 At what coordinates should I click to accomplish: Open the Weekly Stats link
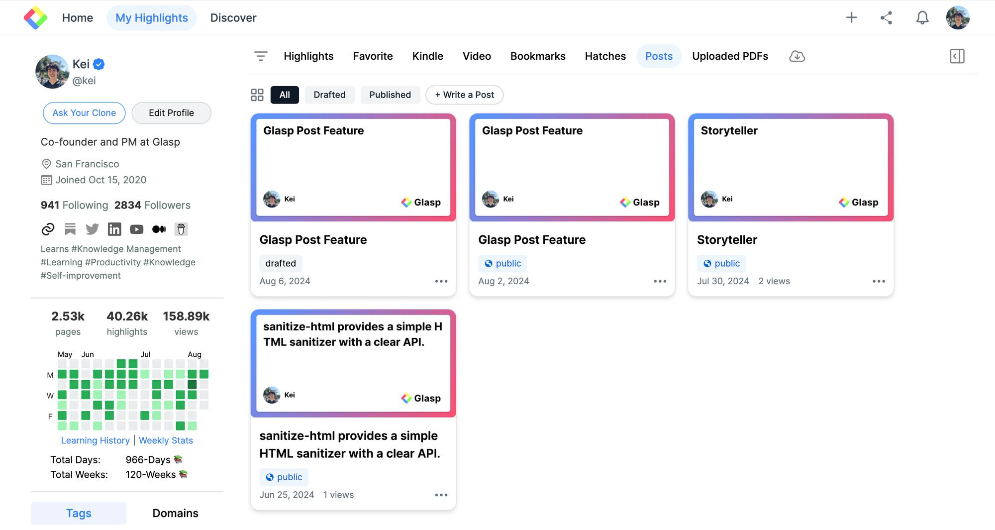[x=166, y=440]
